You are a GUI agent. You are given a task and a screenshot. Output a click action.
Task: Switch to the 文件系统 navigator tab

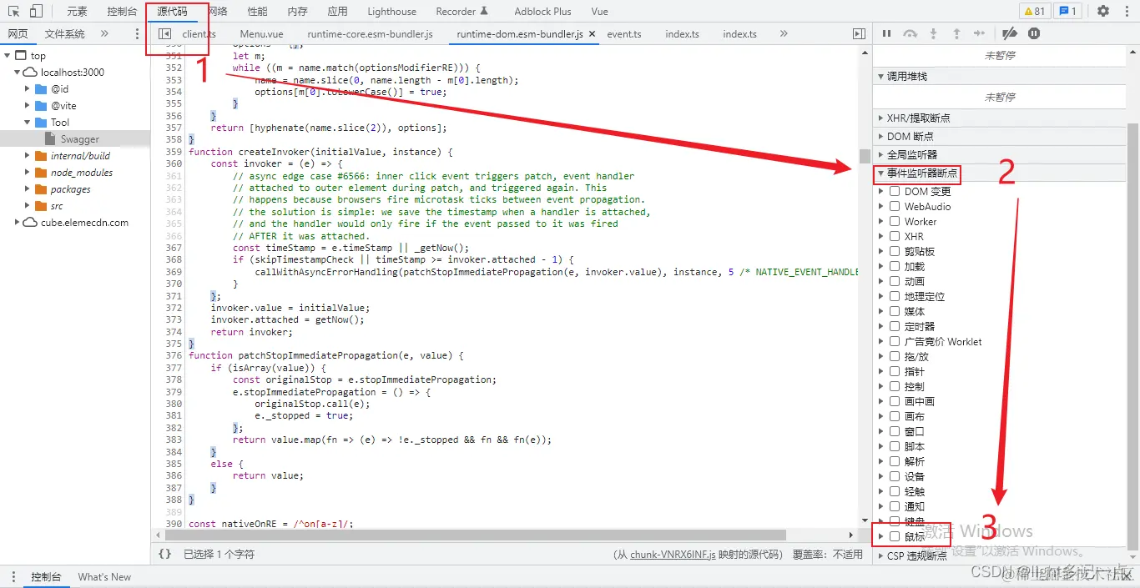(x=64, y=34)
